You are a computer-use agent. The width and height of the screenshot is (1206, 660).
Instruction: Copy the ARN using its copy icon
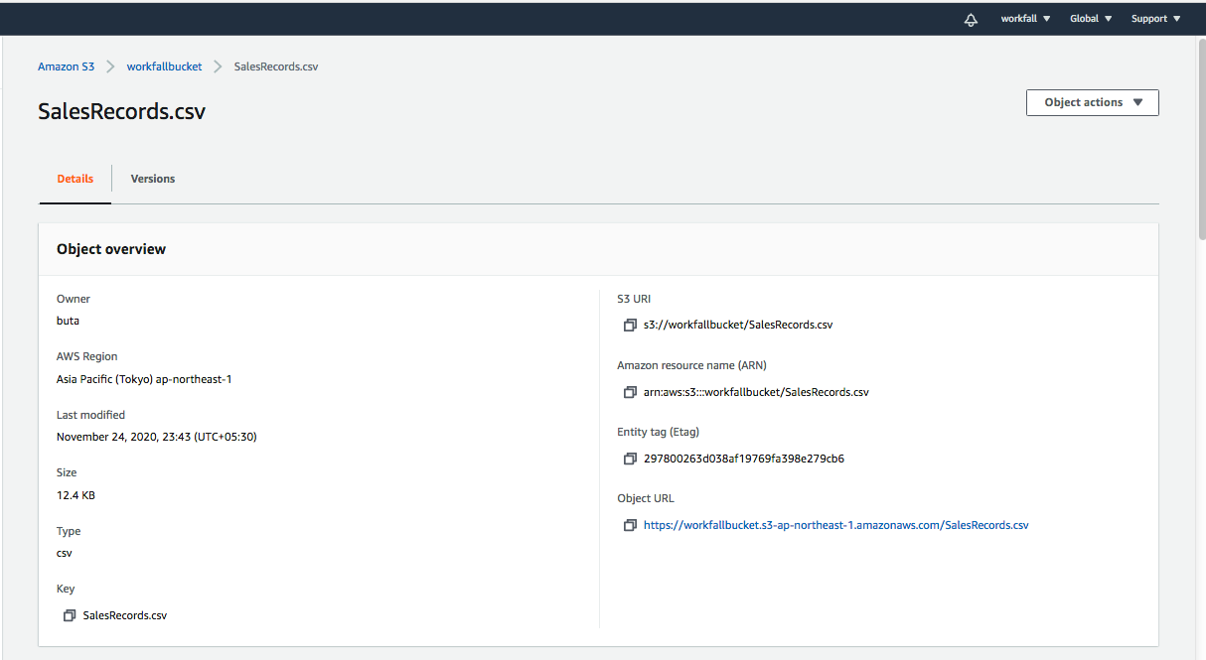pyautogui.click(x=630, y=392)
